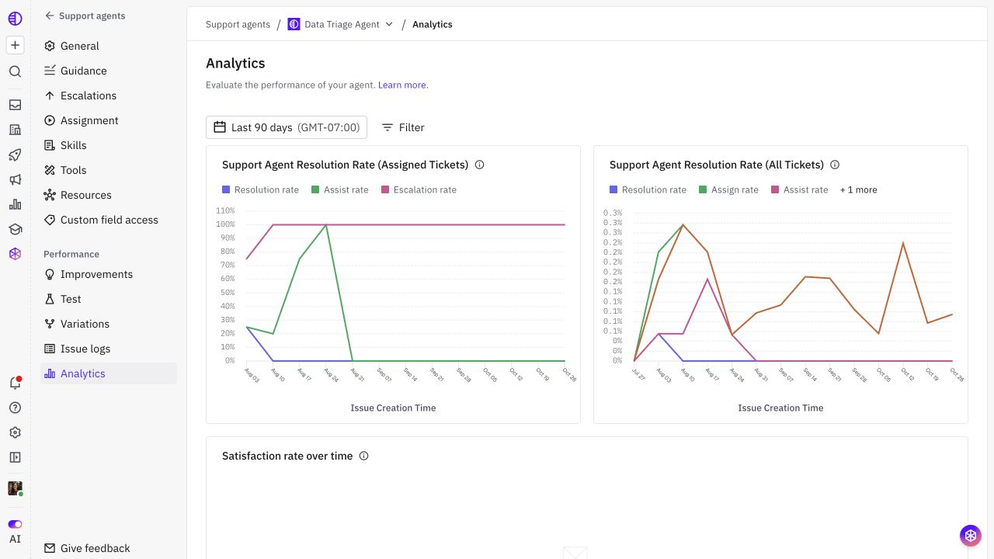The image size is (994, 559).
Task: Click the Learn more link
Action: (x=402, y=85)
